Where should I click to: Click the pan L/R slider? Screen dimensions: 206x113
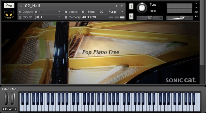[x=150, y=18]
